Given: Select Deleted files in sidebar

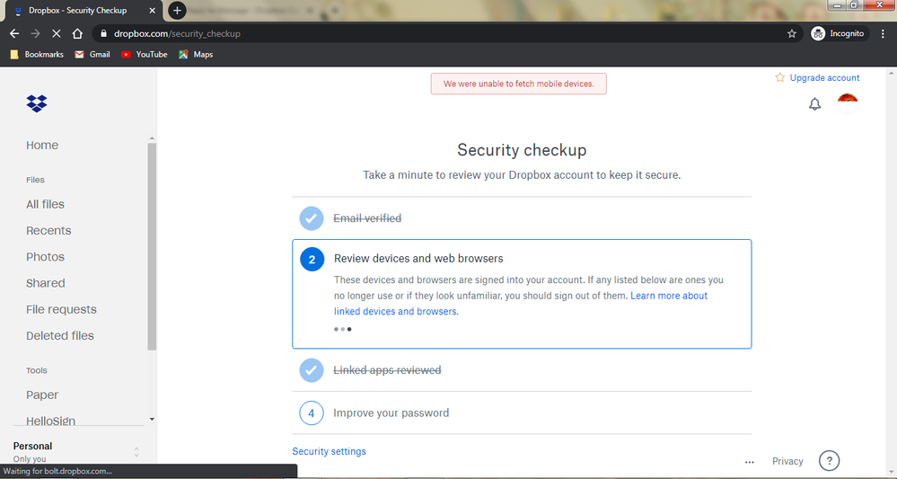Looking at the screenshot, I should click(59, 335).
